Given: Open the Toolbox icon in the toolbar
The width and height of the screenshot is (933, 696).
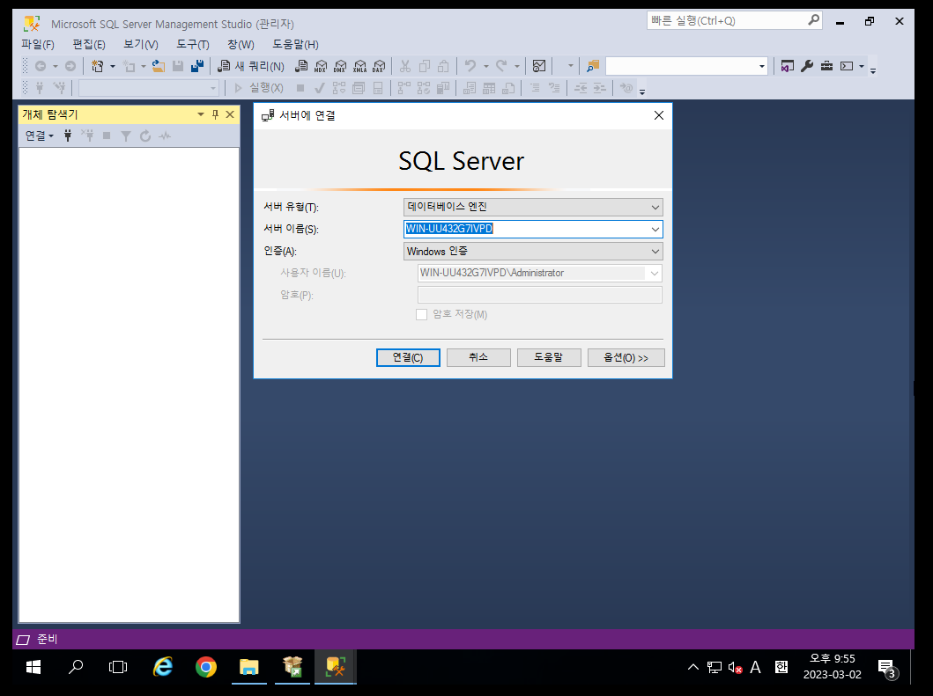Looking at the screenshot, I should click(x=826, y=66).
